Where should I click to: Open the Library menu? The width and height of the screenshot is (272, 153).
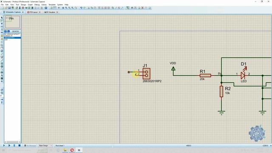click(x=44, y=5)
